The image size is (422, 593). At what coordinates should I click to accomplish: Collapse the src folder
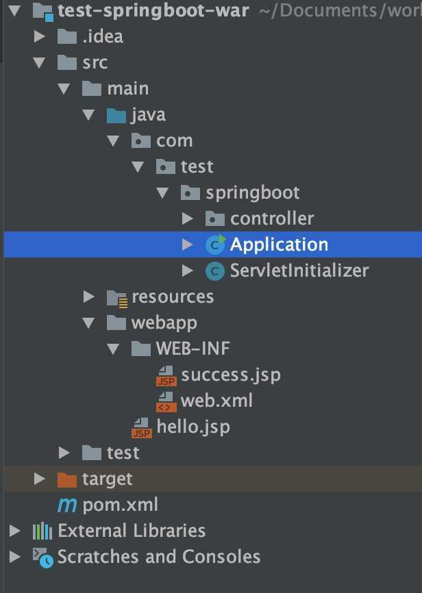39,63
